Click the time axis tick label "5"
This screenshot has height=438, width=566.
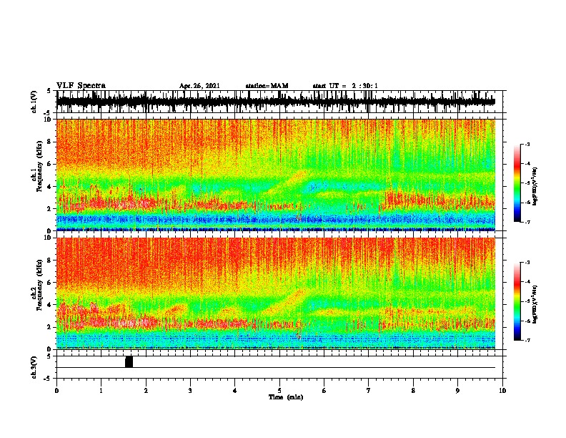coord(279,391)
